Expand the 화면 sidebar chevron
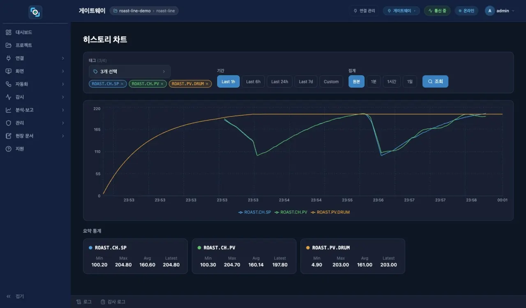The height and width of the screenshot is (308, 526). pos(63,71)
